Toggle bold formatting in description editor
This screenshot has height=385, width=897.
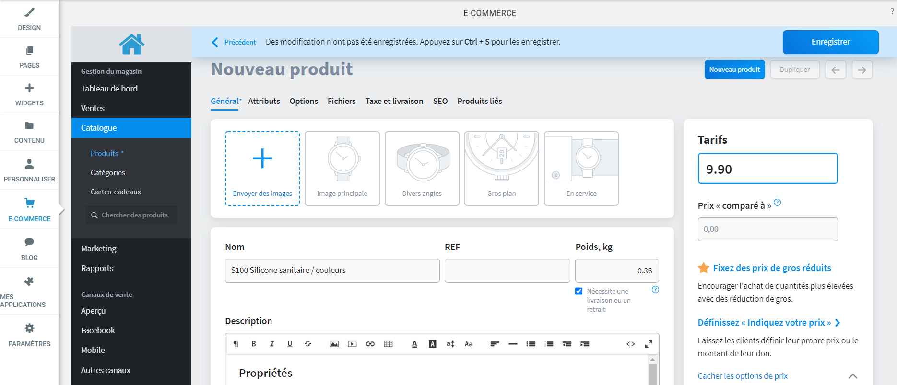[x=254, y=344]
